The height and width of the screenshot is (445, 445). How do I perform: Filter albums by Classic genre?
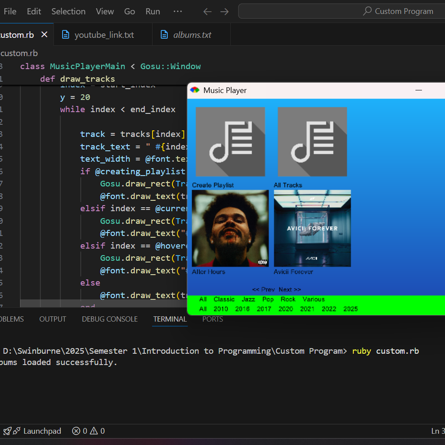pos(224,299)
